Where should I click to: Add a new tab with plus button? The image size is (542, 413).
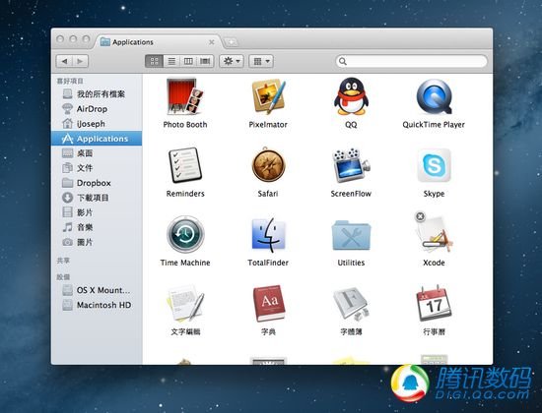[x=232, y=42]
